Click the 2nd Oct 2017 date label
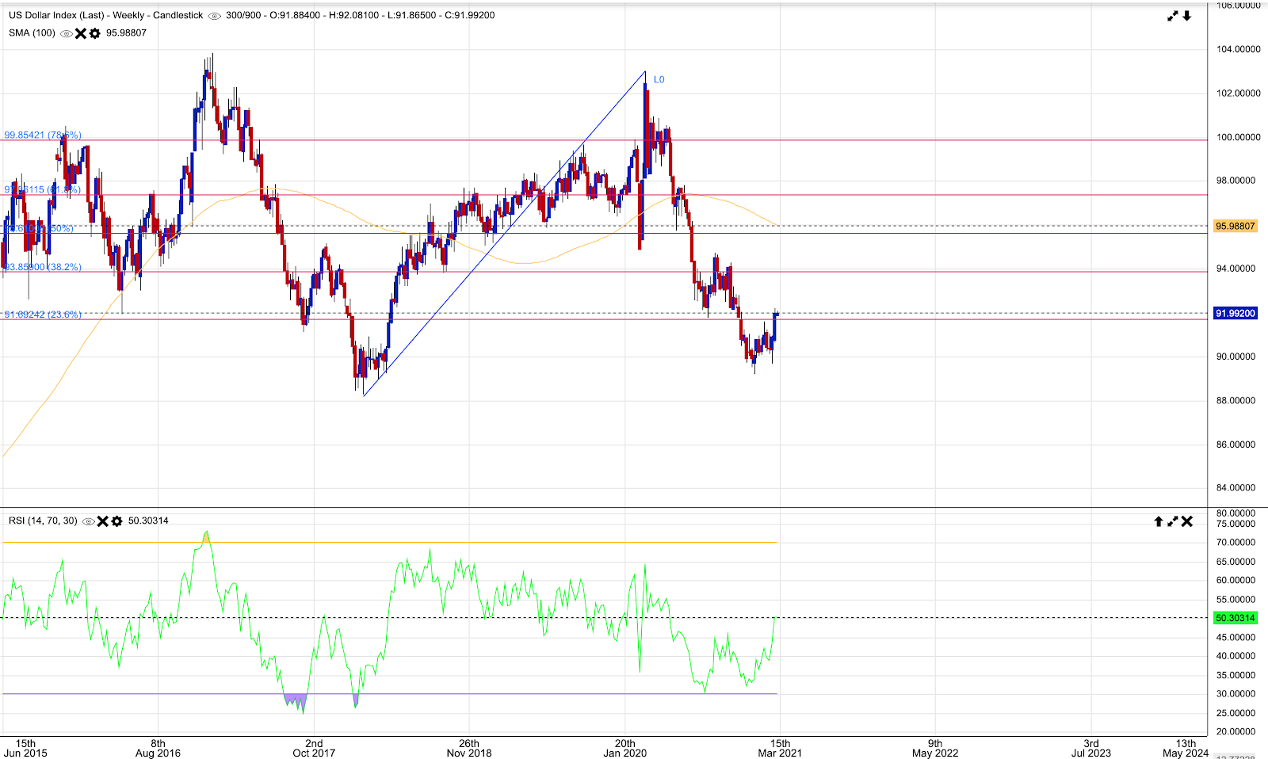The width and height of the screenshot is (1268, 759). [314, 749]
